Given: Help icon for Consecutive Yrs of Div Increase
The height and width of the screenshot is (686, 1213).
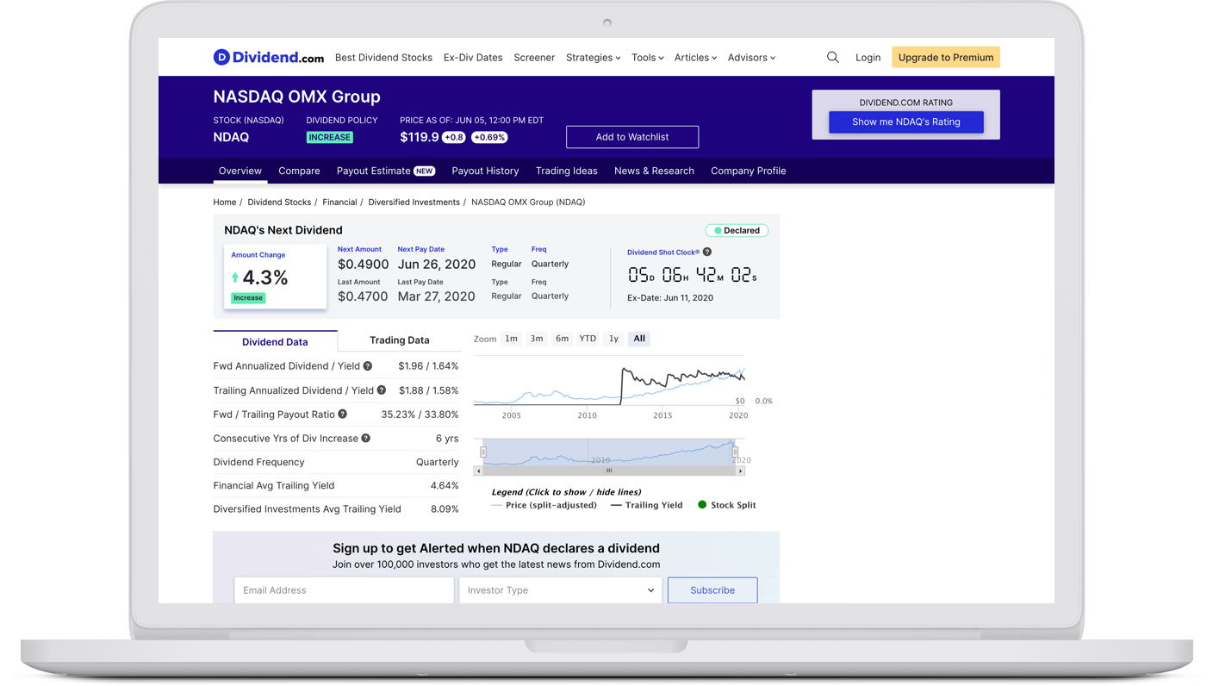Looking at the screenshot, I should [x=366, y=439].
